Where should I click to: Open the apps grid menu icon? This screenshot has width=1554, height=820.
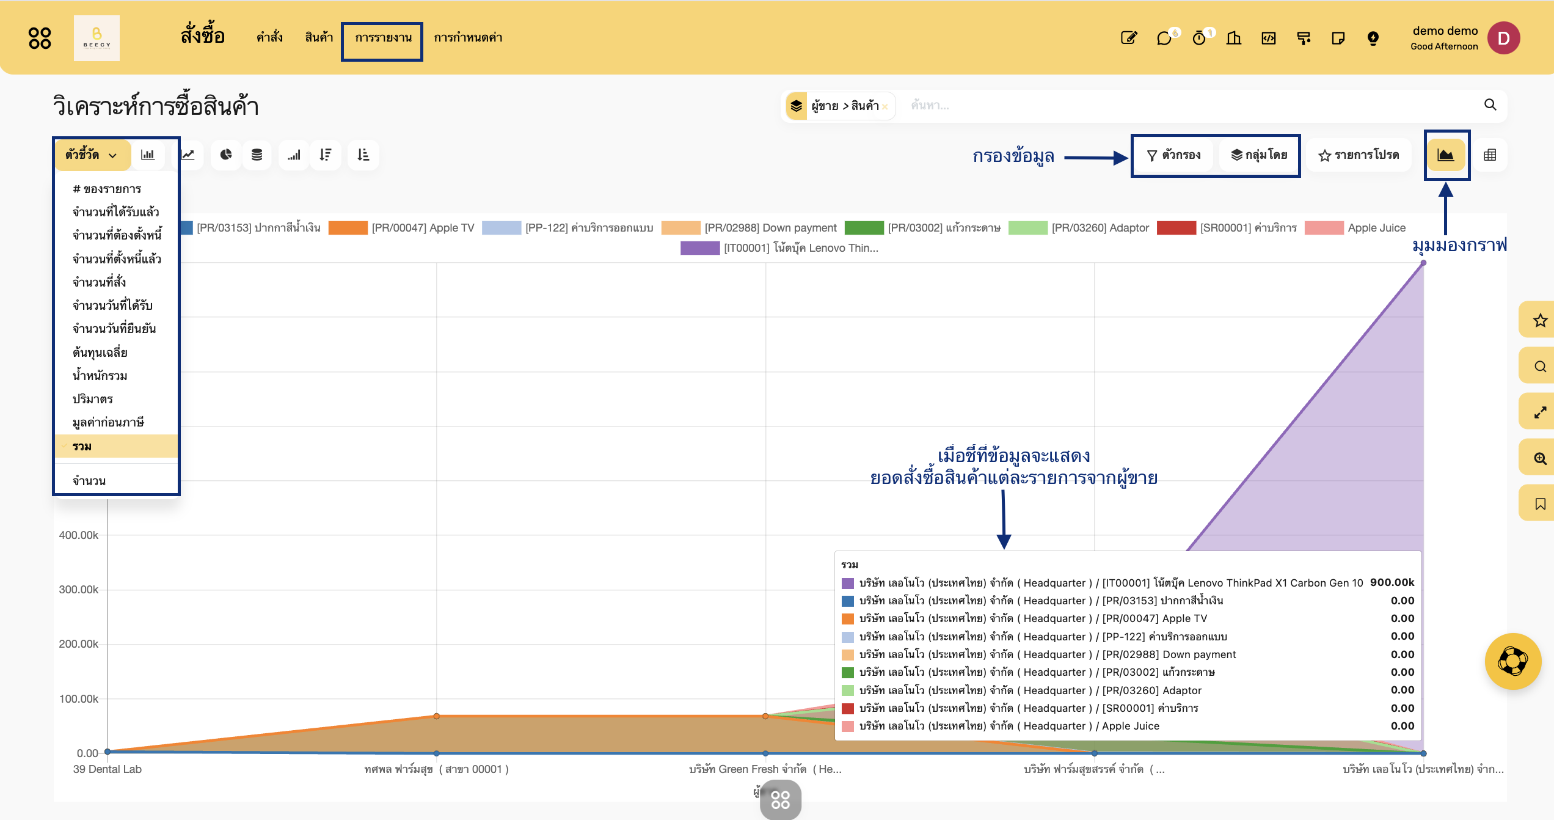pyautogui.click(x=40, y=38)
